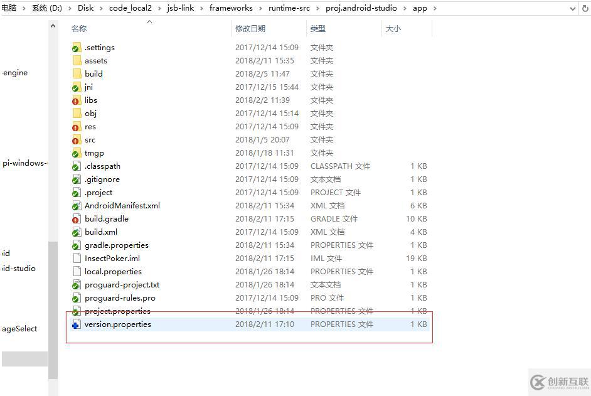591x396 pixels.
Task: Select the navigation item 'ageSelect'
Action: pyautogui.click(x=19, y=329)
